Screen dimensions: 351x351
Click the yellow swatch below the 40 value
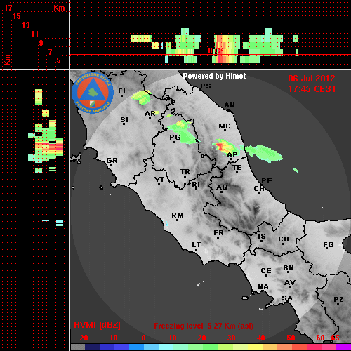tap(256, 347)
